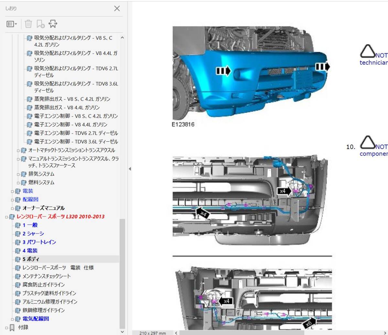Open 吸気分配およびフィルタリング - TDV8 3.6L ディーゼル bookmark
The width and height of the screenshot is (388, 335).
click(76, 87)
